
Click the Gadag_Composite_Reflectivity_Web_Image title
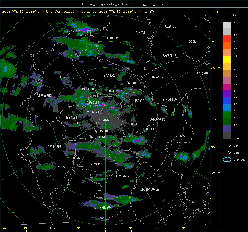124,4
